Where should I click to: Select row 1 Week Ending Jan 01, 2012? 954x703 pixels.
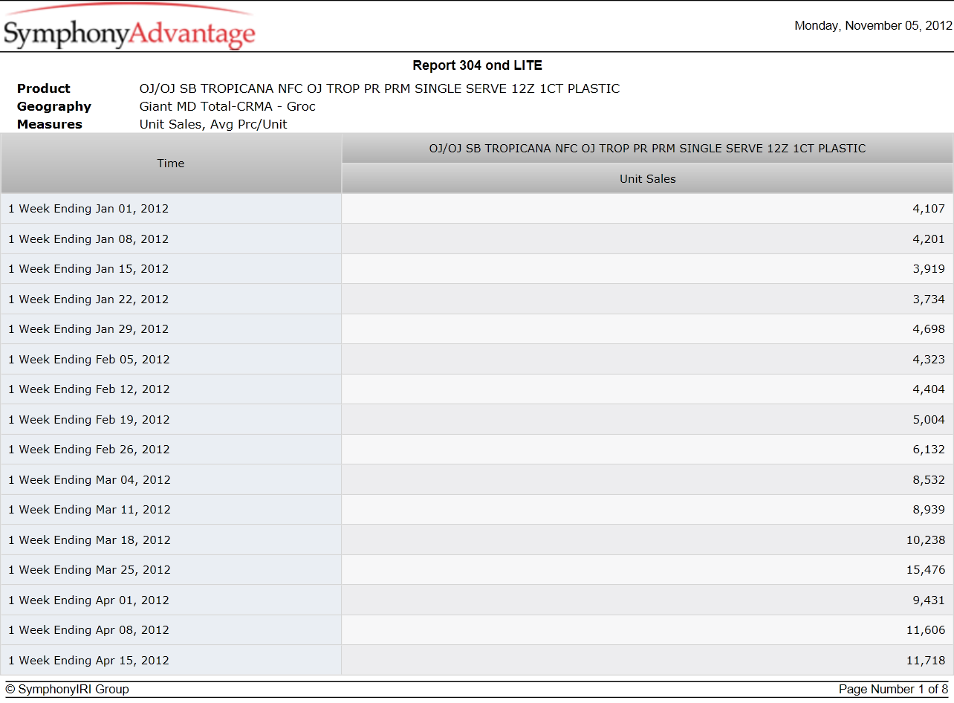coord(477,209)
